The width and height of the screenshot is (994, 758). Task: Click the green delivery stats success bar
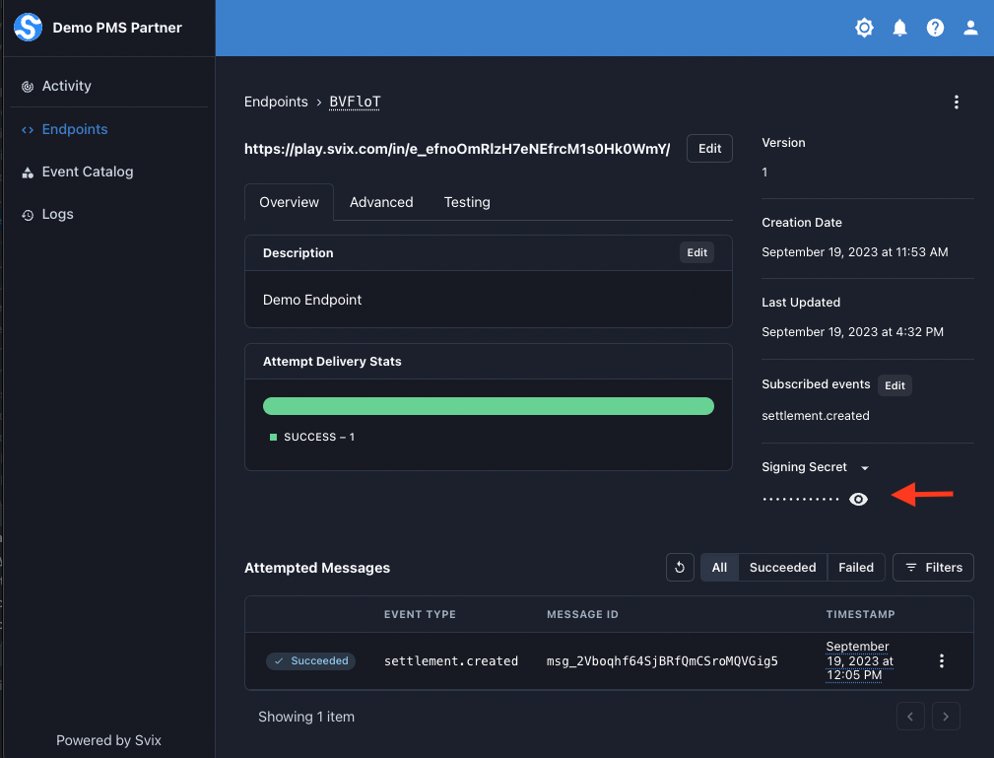pyautogui.click(x=488, y=406)
